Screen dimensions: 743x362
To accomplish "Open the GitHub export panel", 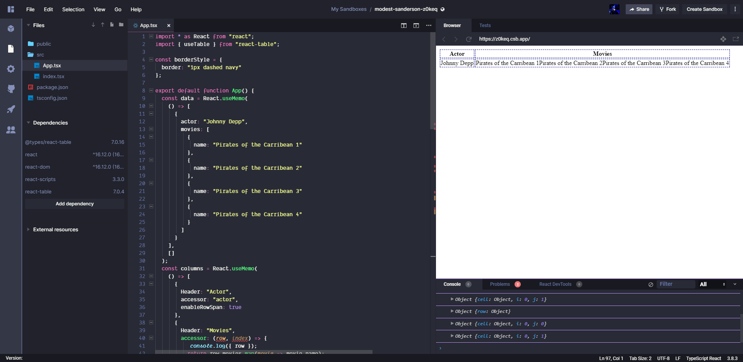I will (11, 89).
